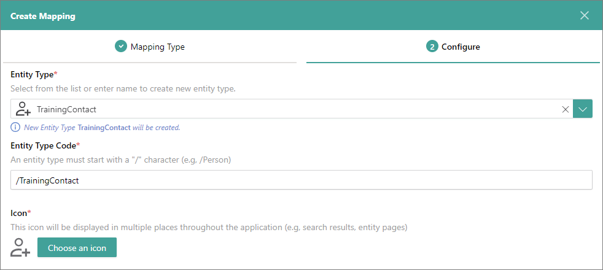Screen dimensions: 603x270
Task: Expand the Entity Type dropdown list
Action: click(x=583, y=109)
